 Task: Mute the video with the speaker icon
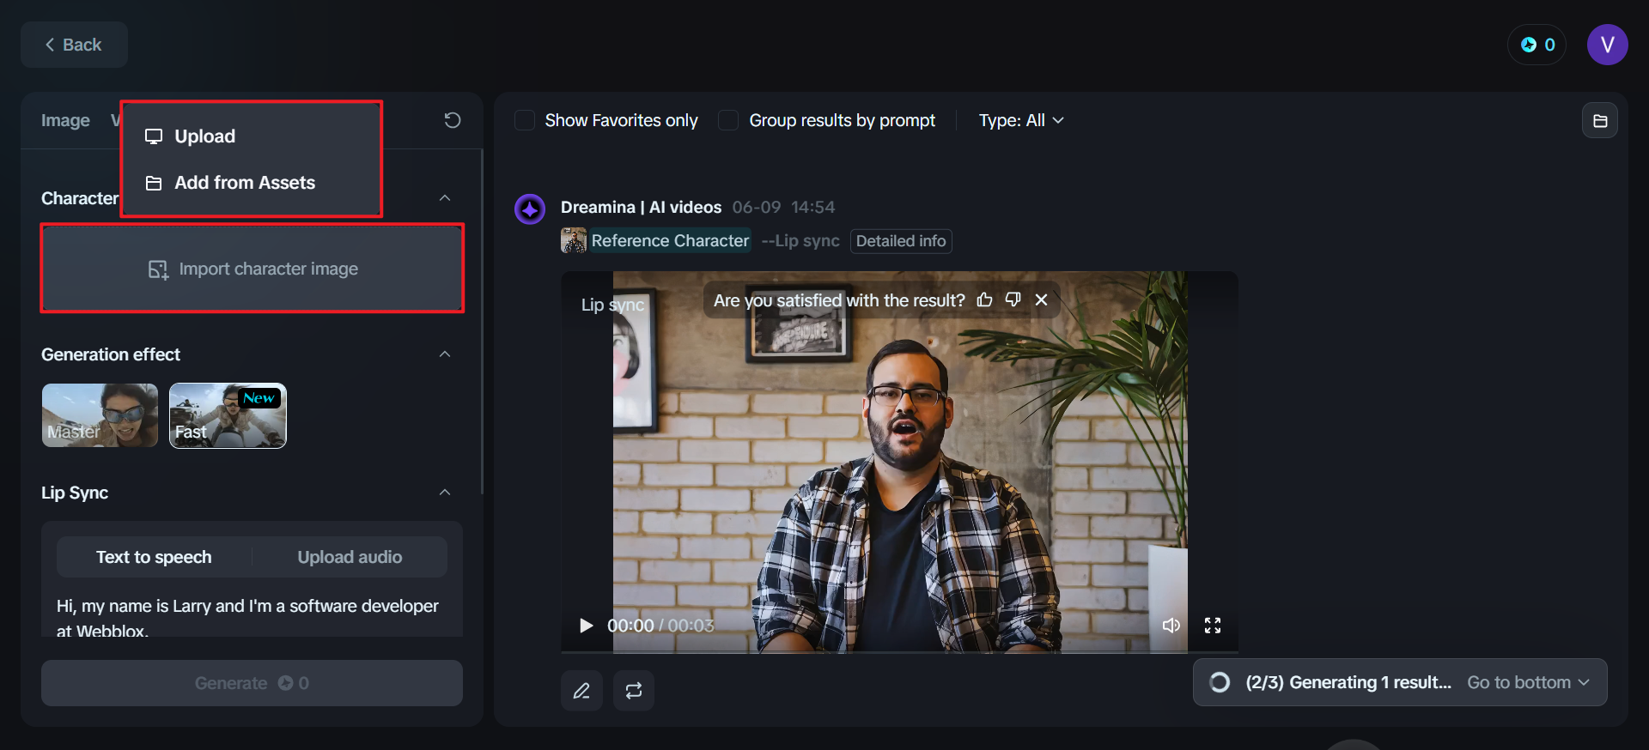tap(1171, 626)
